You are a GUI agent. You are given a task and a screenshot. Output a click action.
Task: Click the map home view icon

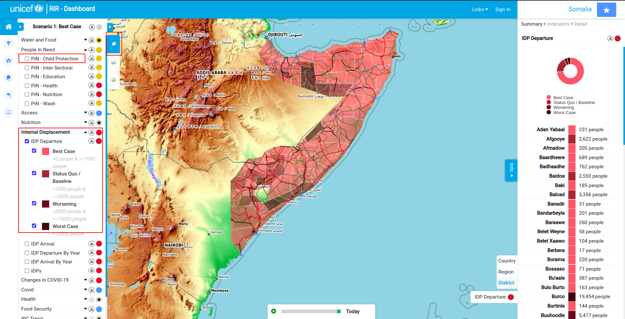tap(114, 44)
